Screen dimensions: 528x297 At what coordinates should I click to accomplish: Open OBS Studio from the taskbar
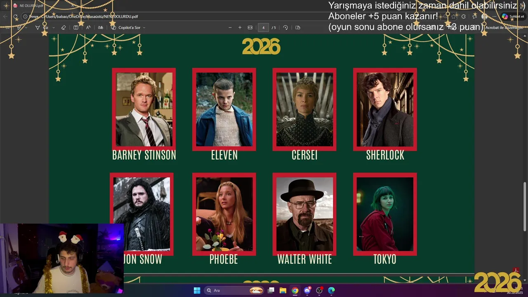click(x=319, y=290)
